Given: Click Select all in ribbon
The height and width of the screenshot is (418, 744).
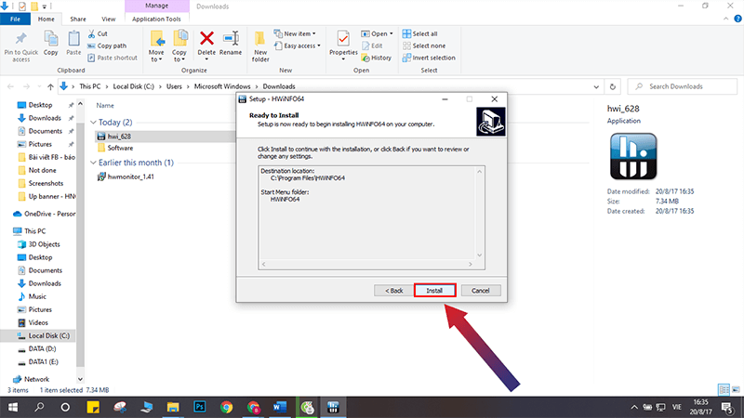Looking at the screenshot, I should (420, 33).
